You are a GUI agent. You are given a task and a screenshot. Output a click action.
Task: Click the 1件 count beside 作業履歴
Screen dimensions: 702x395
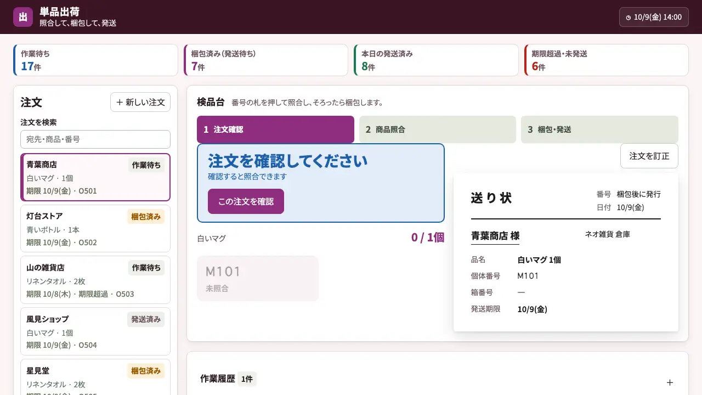click(247, 379)
